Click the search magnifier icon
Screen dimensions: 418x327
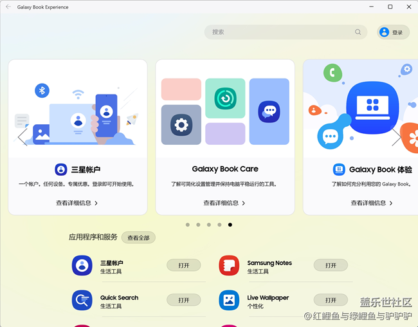coord(358,32)
